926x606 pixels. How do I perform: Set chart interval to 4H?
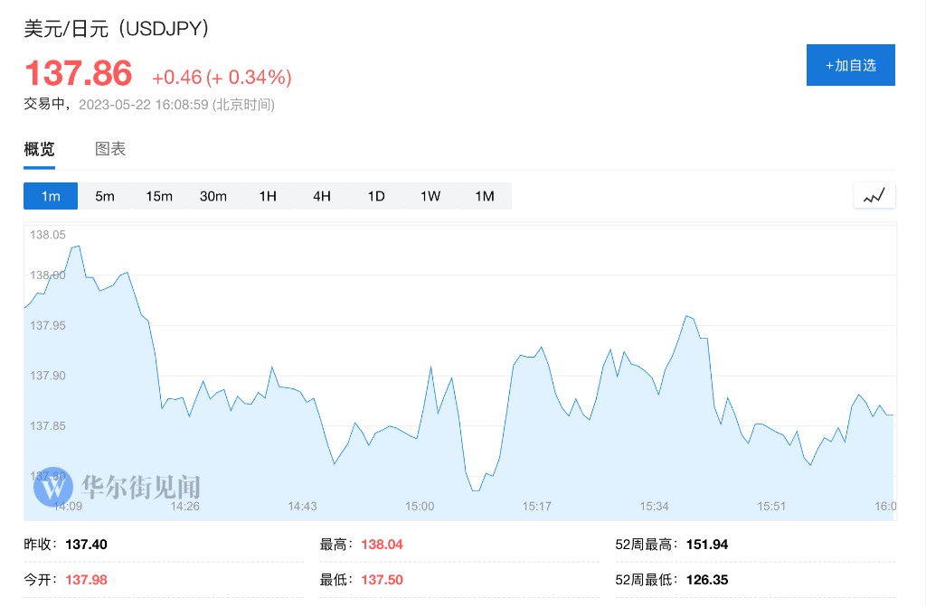322,196
